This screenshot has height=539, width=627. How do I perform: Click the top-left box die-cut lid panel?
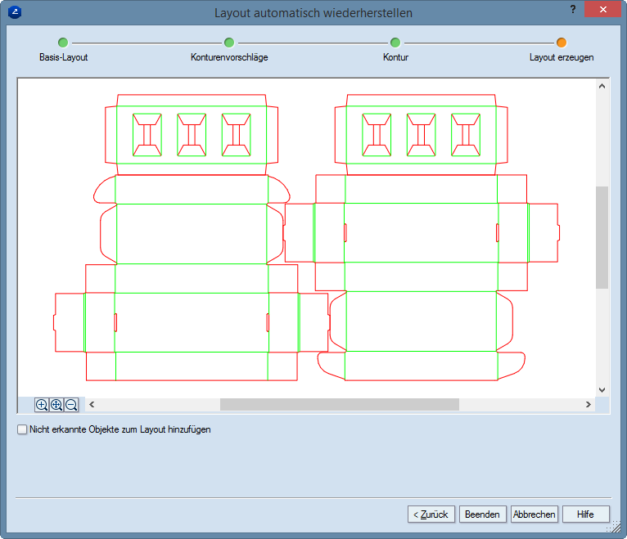point(192,135)
